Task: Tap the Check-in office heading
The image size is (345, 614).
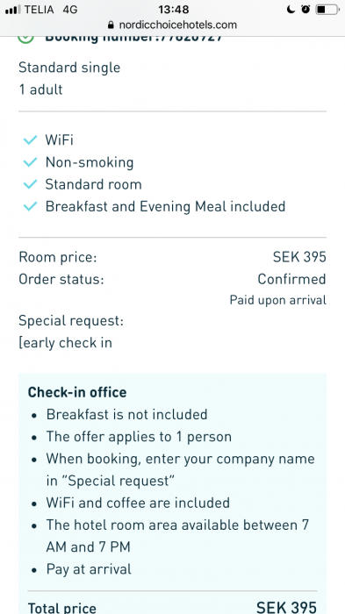Action: pos(77,392)
